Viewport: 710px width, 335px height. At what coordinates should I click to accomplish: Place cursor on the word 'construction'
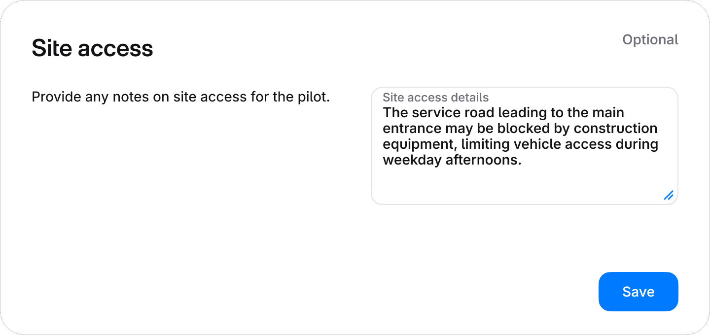coord(616,129)
